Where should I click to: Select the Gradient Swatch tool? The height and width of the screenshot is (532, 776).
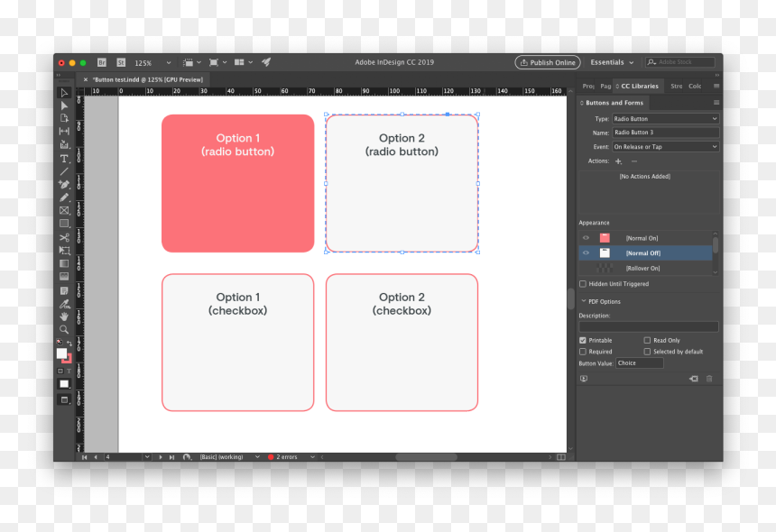point(64,263)
